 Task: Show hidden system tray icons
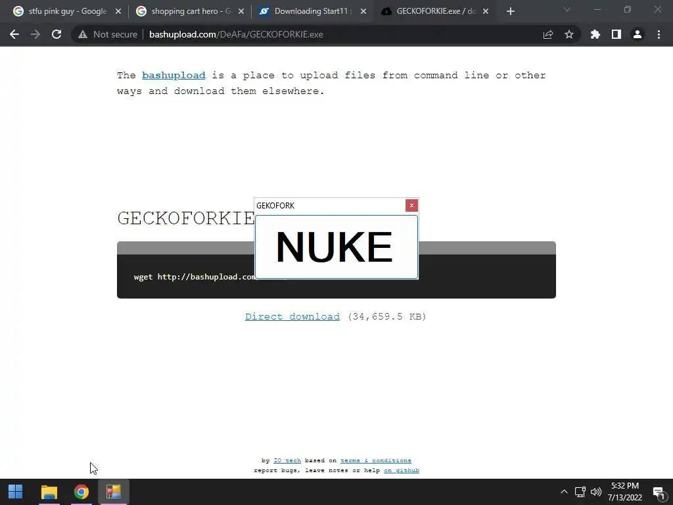click(564, 492)
